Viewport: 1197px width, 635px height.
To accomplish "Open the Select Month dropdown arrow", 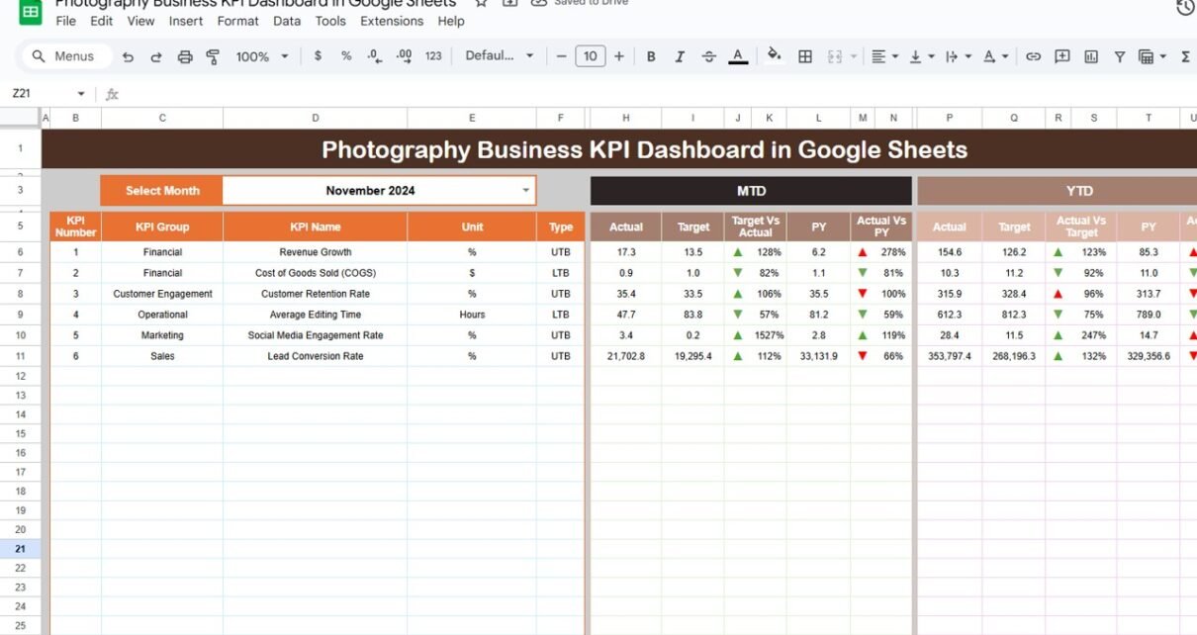I will pos(526,191).
